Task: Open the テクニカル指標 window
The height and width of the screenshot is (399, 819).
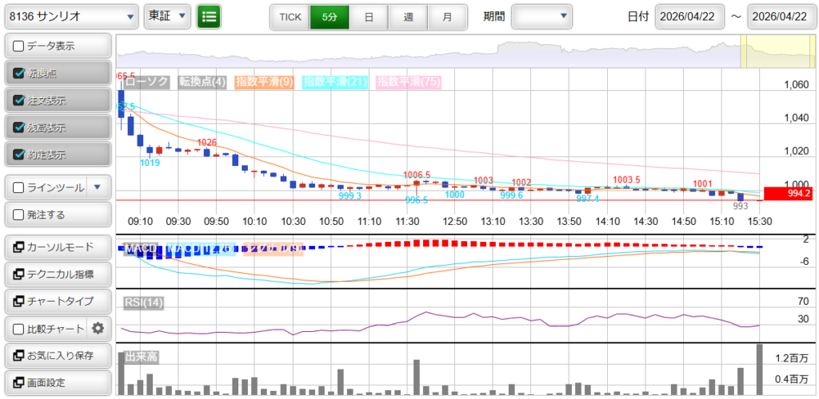Action: tap(57, 275)
